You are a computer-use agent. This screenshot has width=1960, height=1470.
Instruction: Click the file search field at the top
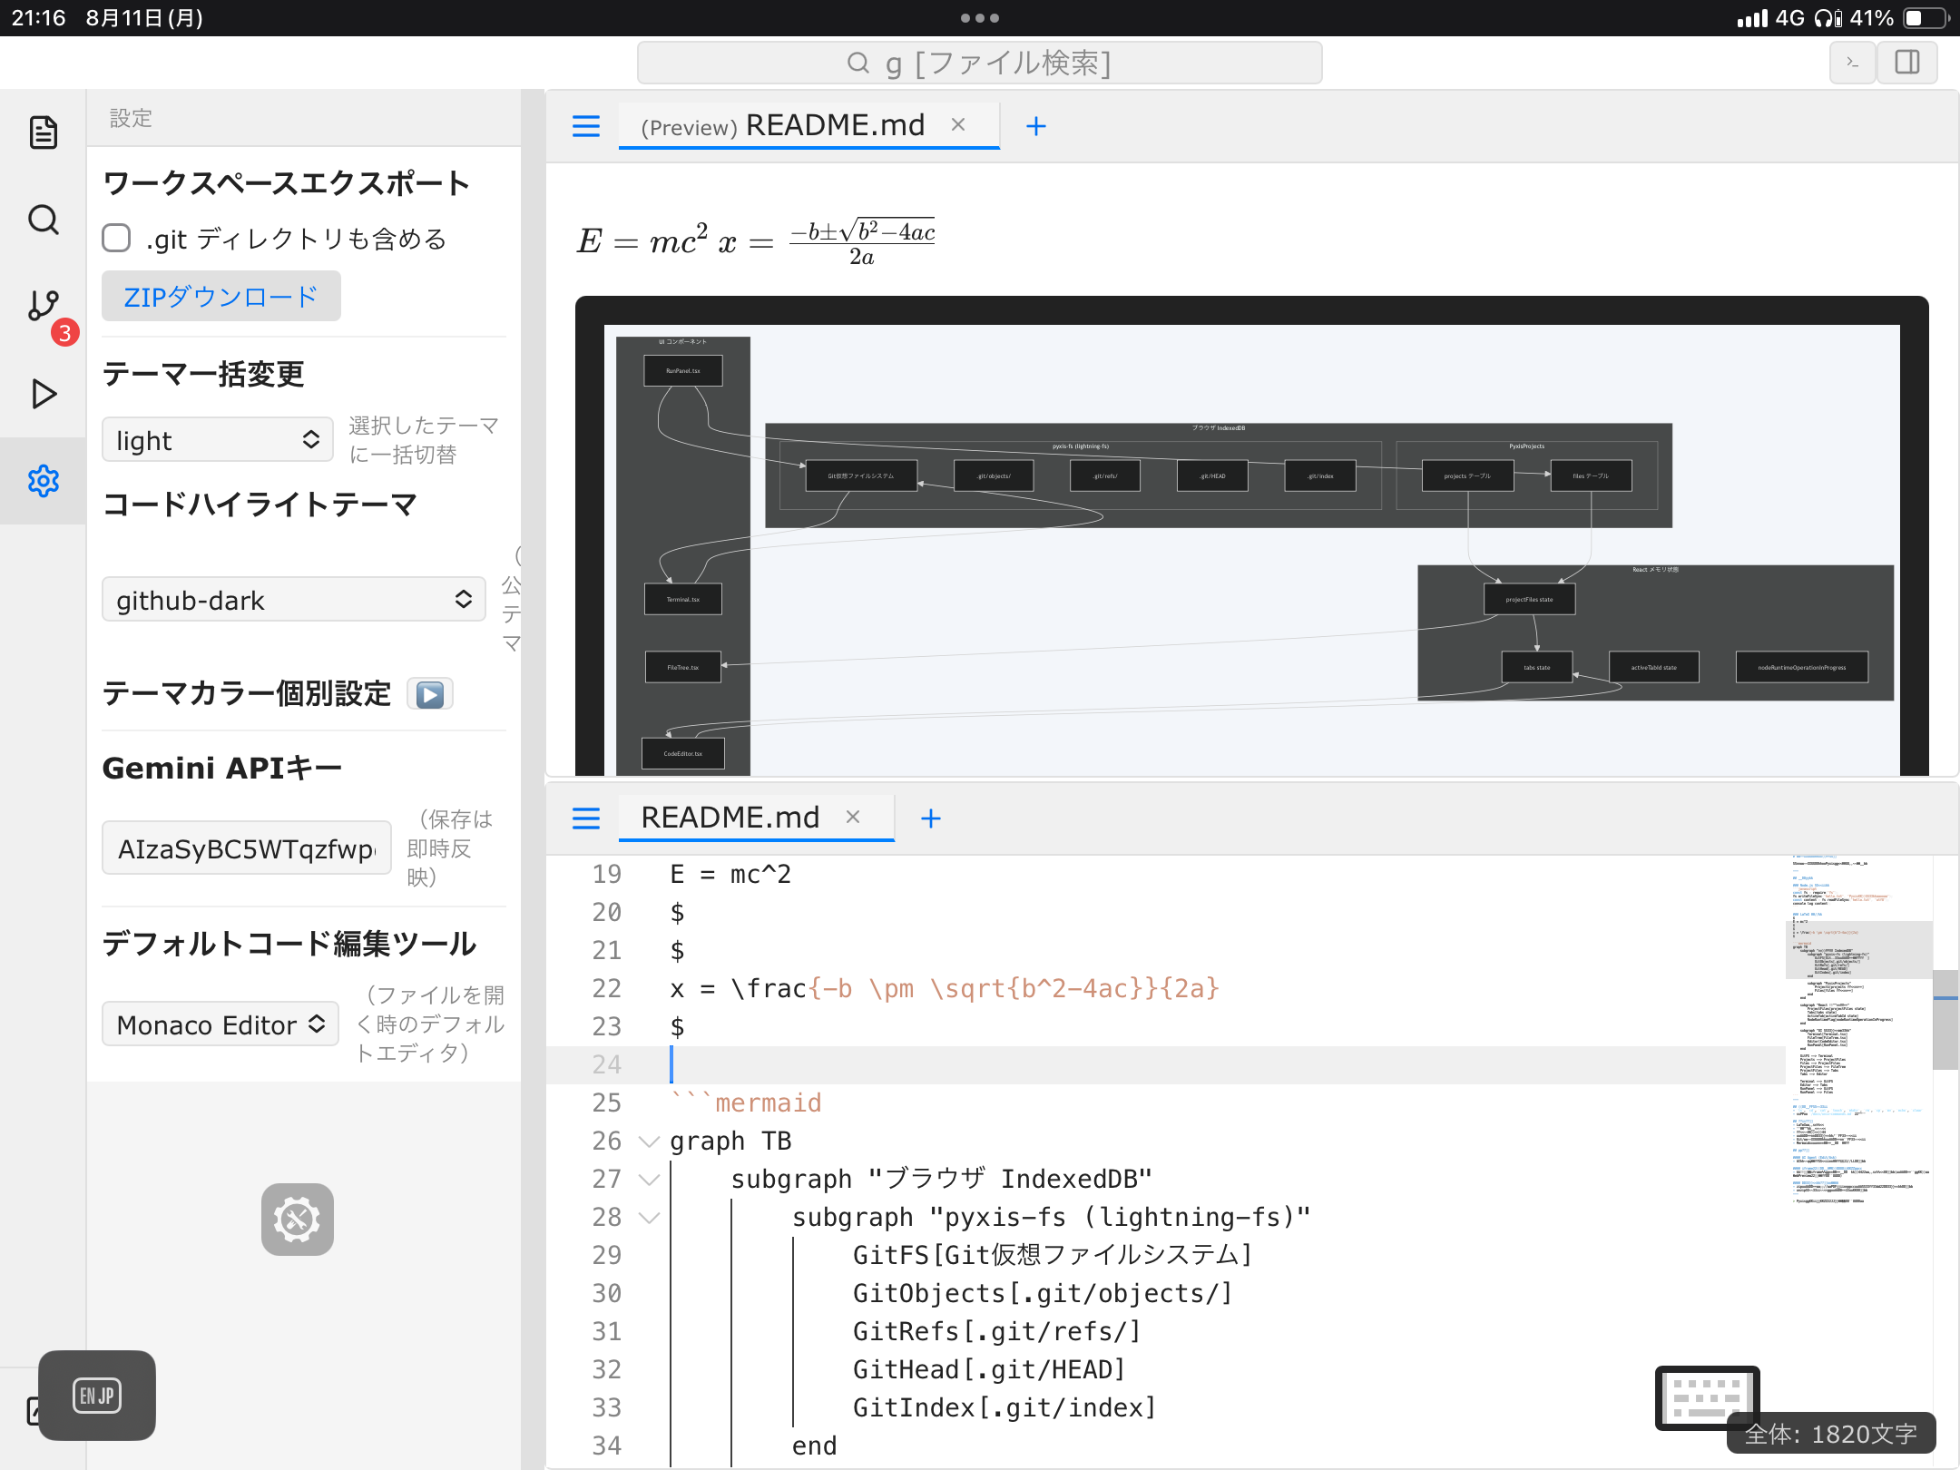tap(978, 62)
